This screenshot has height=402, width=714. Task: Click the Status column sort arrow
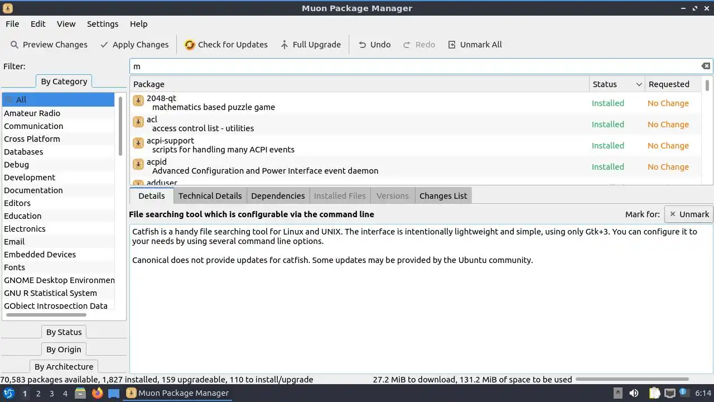(639, 84)
